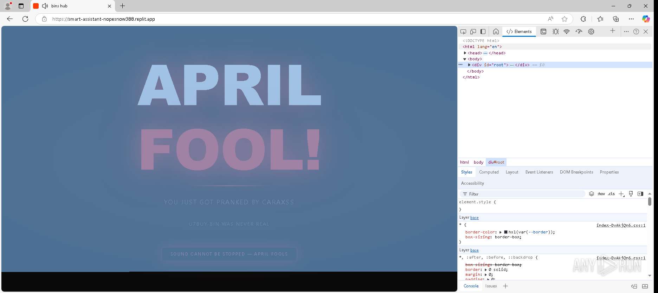
Task: Open browser Settings and more menu
Action: click(x=631, y=19)
